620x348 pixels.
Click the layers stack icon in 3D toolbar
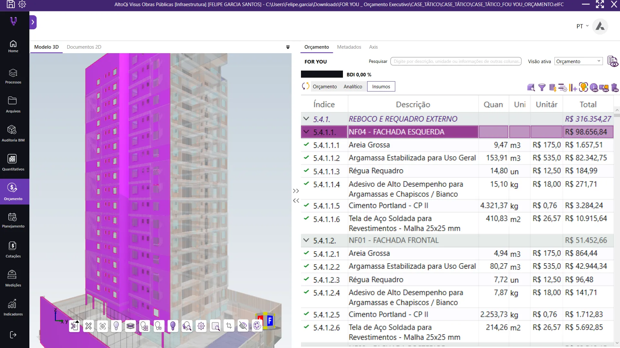(x=130, y=326)
